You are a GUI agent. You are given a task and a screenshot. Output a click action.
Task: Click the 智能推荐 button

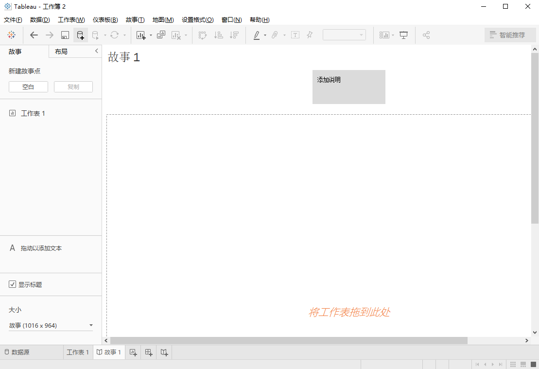pyautogui.click(x=510, y=35)
